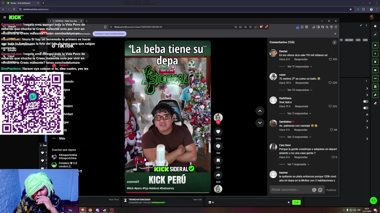This screenshot has height=213, width=380.
Task: Open Chrome from the taskbar
Action: pyautogui.click(x=90, y=210)
